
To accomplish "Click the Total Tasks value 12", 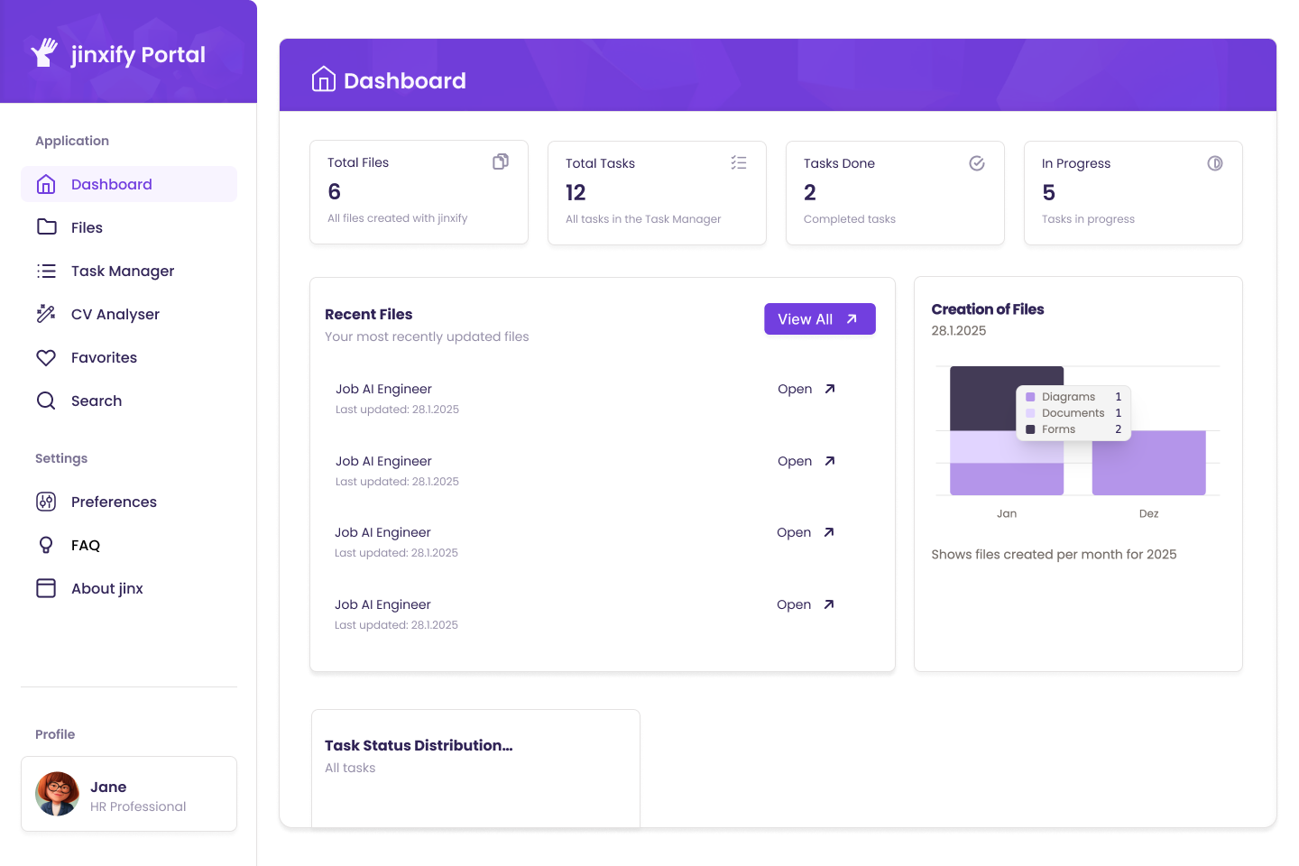I will point(576,192).
